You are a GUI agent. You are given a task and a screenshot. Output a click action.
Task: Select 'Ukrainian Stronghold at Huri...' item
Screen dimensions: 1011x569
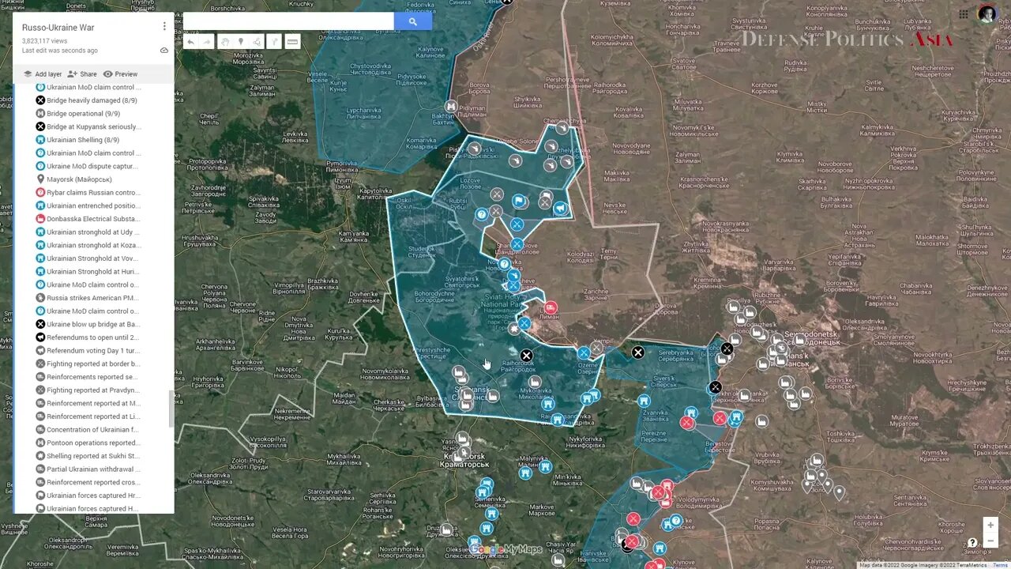click(x=93, y=272)
